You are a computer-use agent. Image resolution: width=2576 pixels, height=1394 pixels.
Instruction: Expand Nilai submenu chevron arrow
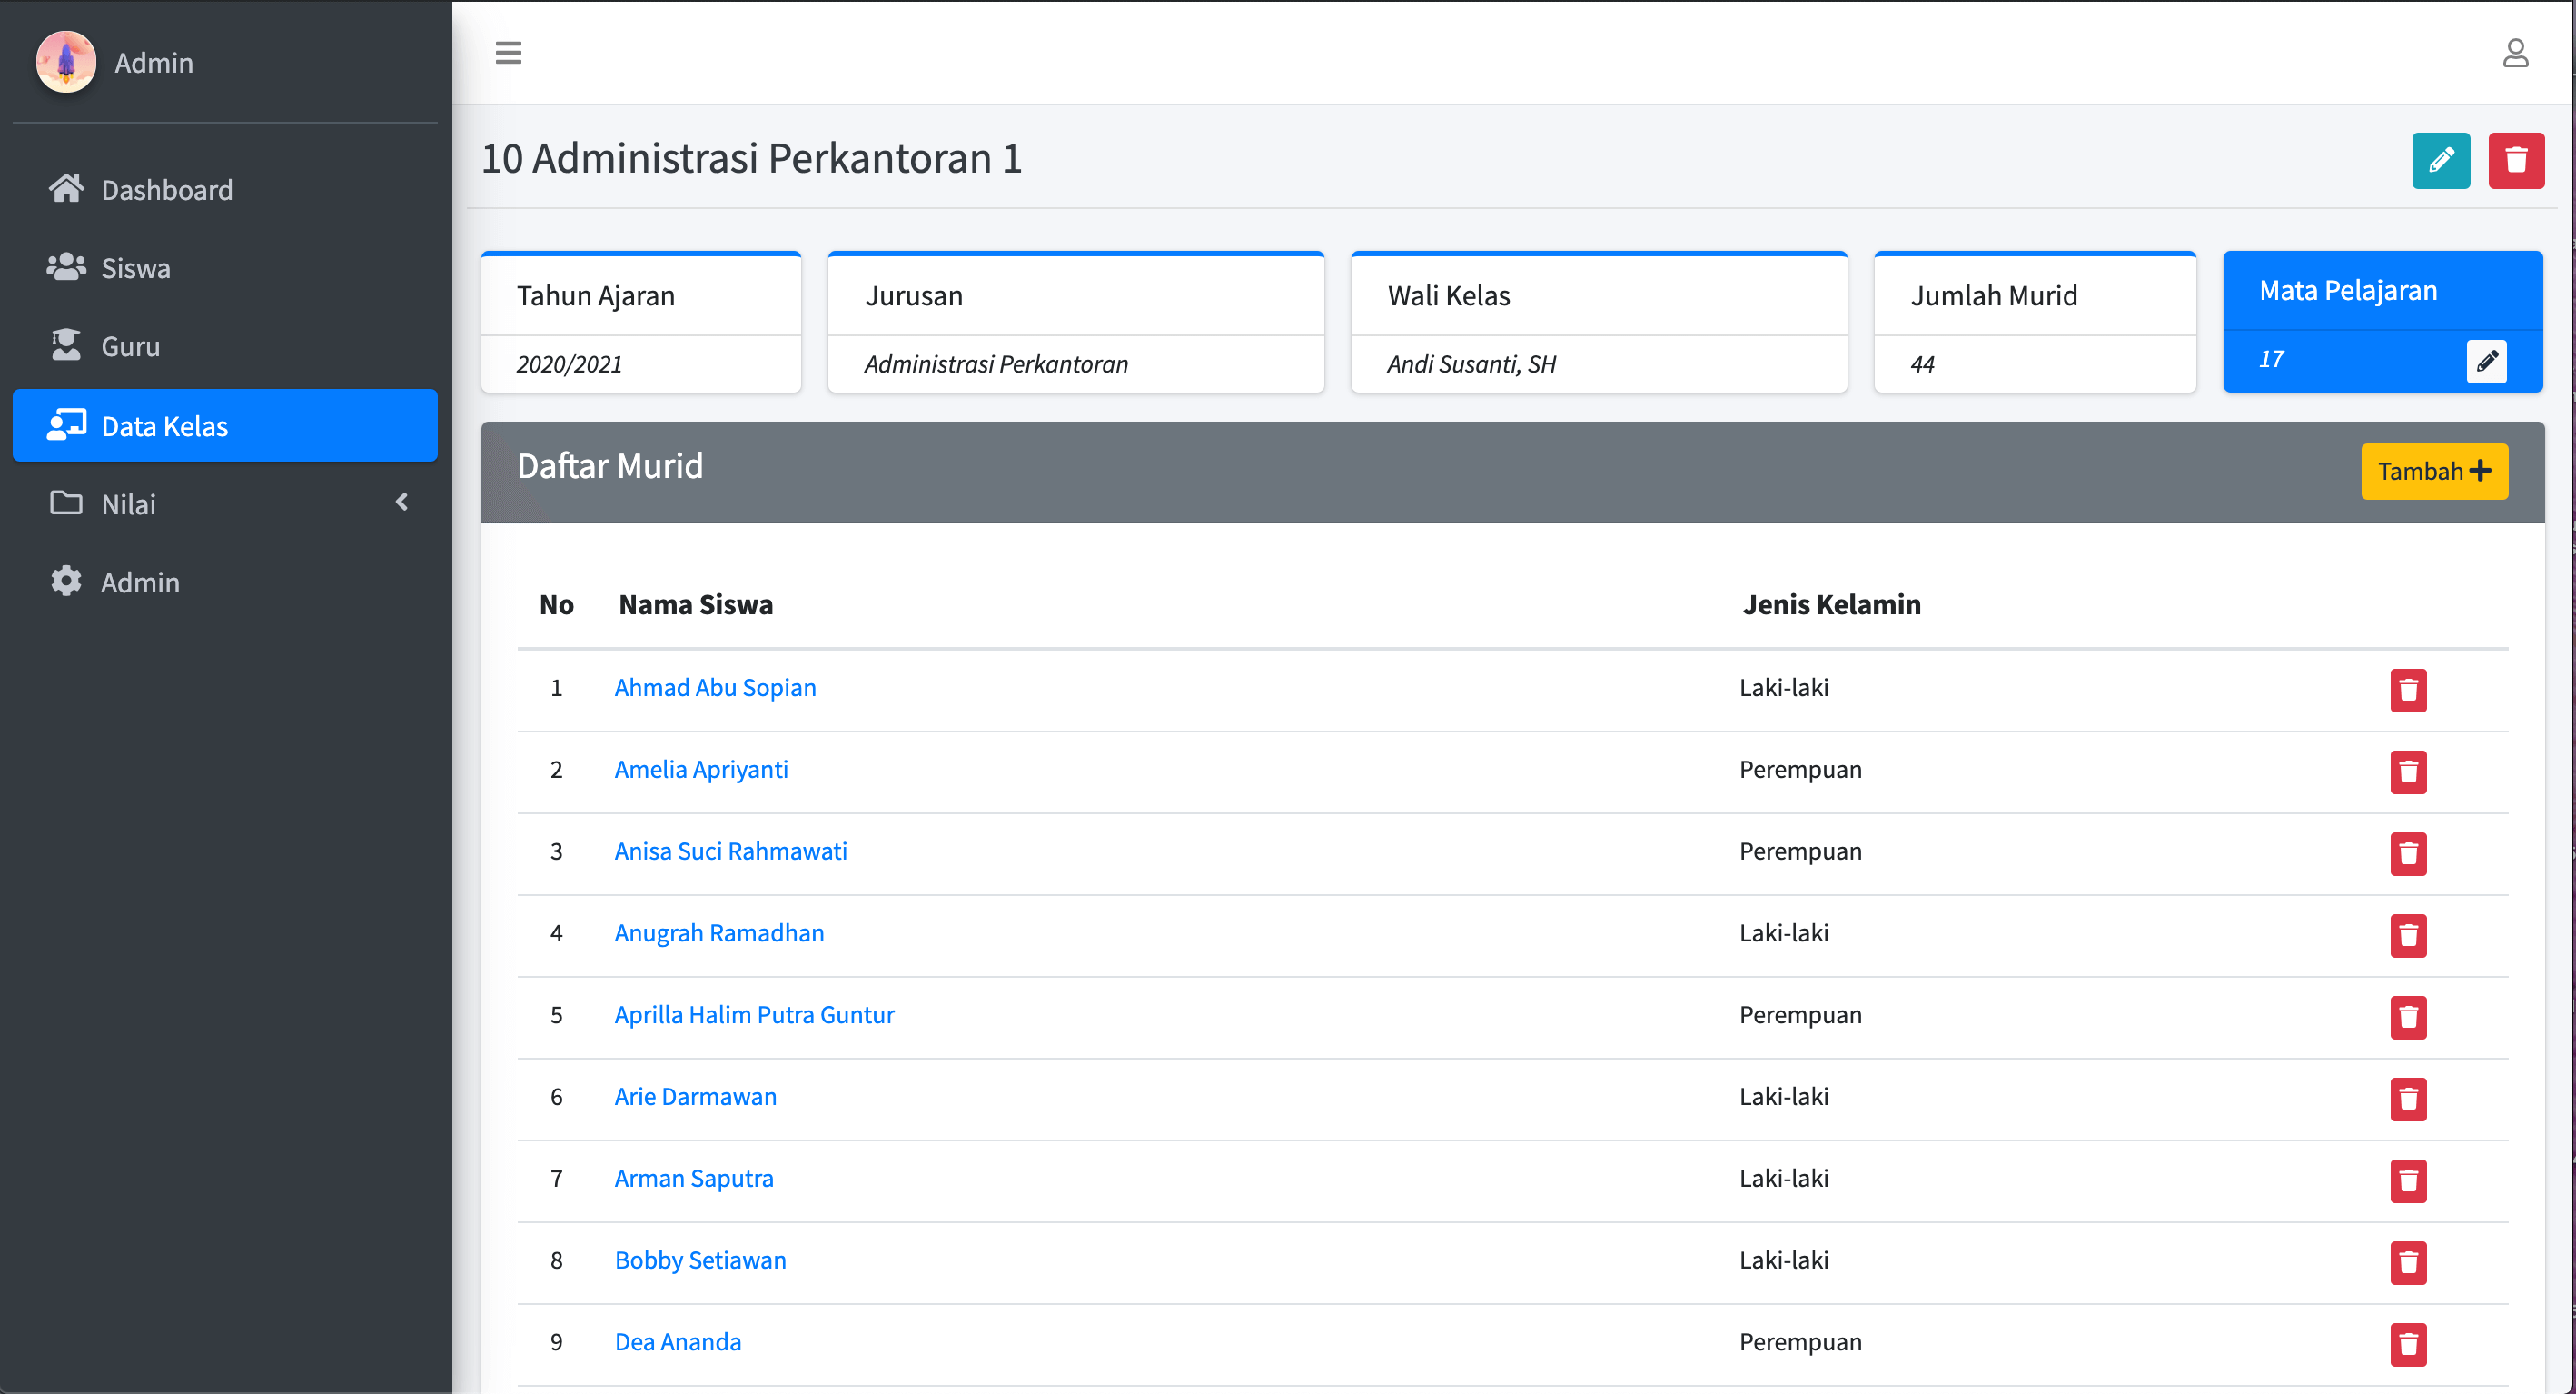[402, 503]
